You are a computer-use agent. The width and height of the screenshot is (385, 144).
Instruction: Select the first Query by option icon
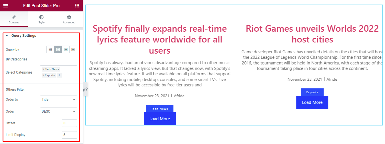pyautogui.click(x=50, y=50)
